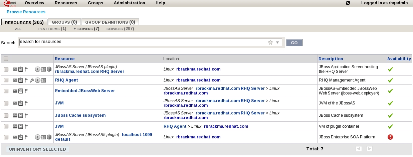Open Events table icon for localhost:1099 default

pyautogui.click(x=43, y=137)
